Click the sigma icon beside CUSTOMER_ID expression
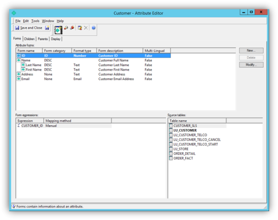Viewport: 278px width, 220px height. [19, 126]
